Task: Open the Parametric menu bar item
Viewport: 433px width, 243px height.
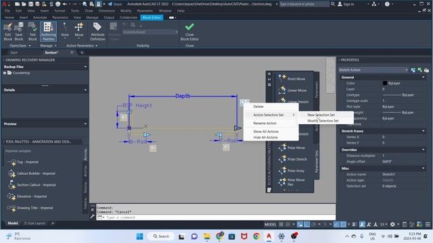Action: 145,11
